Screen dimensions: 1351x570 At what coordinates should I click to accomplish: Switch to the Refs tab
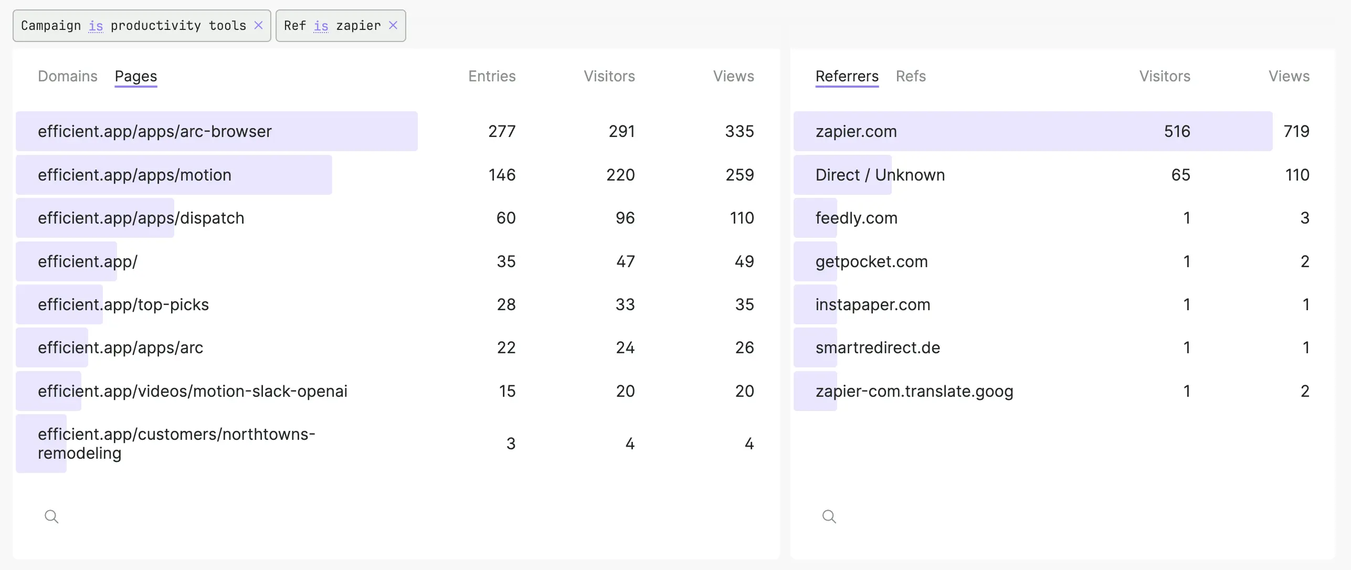(x=910, y=76)
